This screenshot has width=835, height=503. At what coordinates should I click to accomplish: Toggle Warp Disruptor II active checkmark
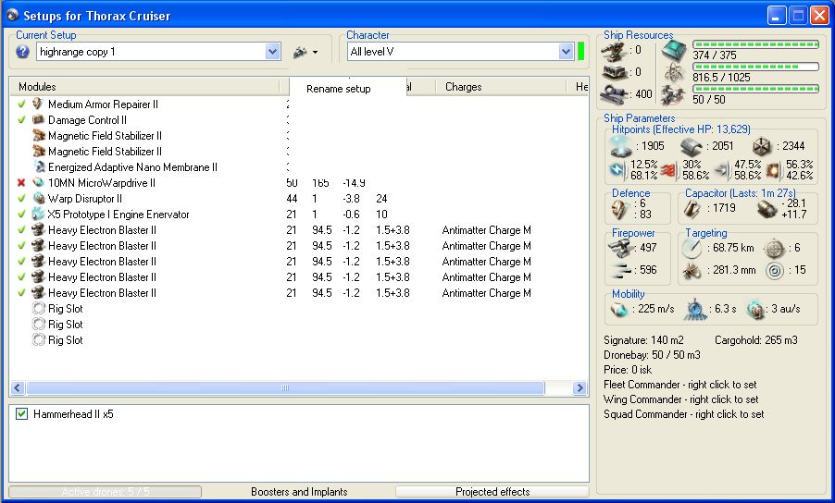click(x=21, y=198)
